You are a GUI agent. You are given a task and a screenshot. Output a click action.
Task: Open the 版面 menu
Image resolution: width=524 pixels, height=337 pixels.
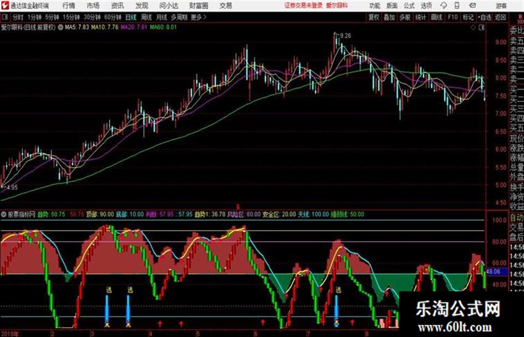392,6
